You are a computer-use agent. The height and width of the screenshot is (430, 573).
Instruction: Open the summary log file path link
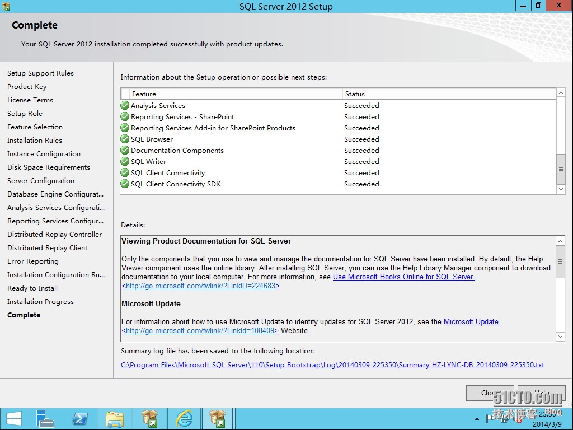[x=332, y=365]
